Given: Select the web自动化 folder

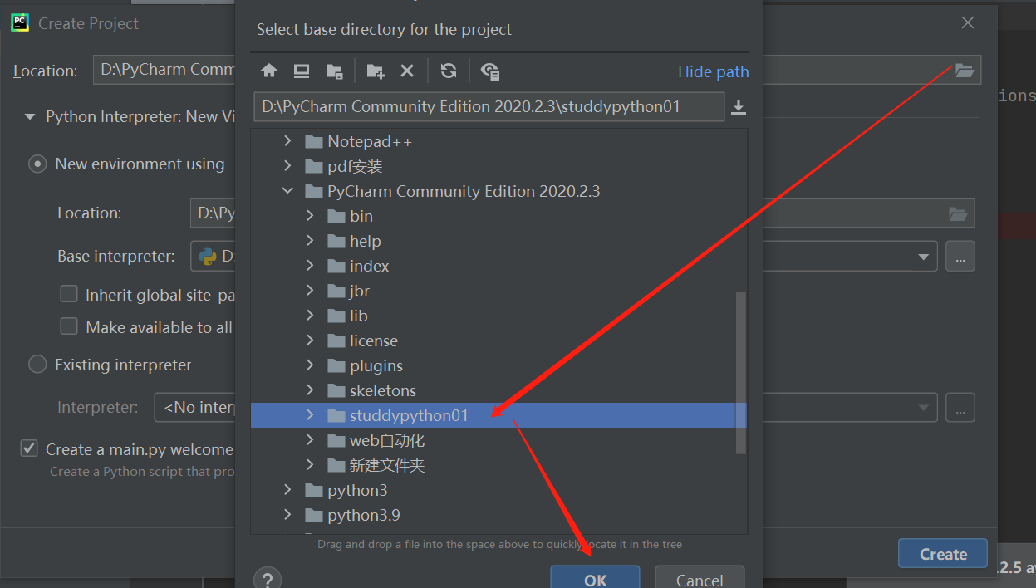Looking at the screenshot, I should [x=376, y=441].
